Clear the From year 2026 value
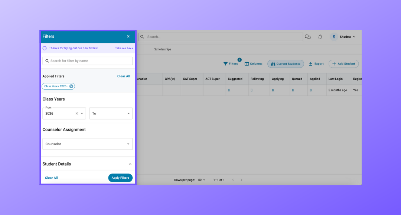This screenshot has height=215, width=401. click(x=77, y=113)
